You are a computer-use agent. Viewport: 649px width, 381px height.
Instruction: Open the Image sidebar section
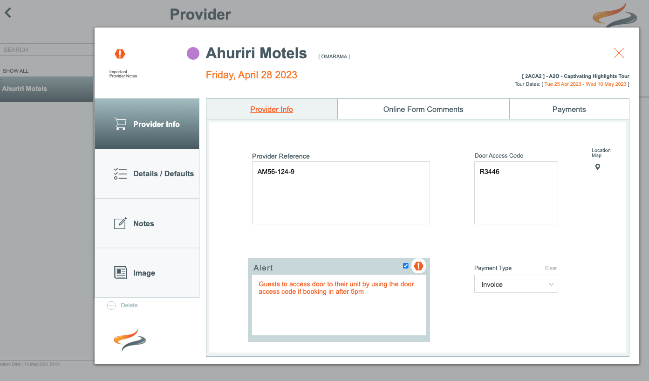tap(147, 273)
